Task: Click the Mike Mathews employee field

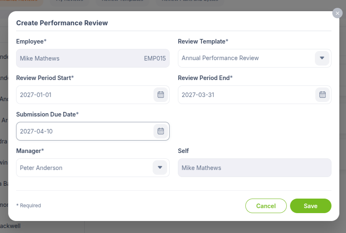Action: 93,58
